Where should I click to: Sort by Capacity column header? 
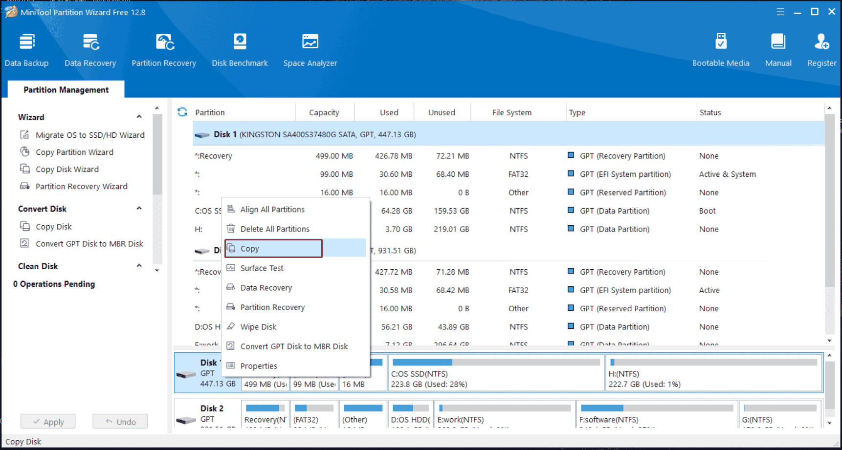pyautogui.click(x=324, y=112)
